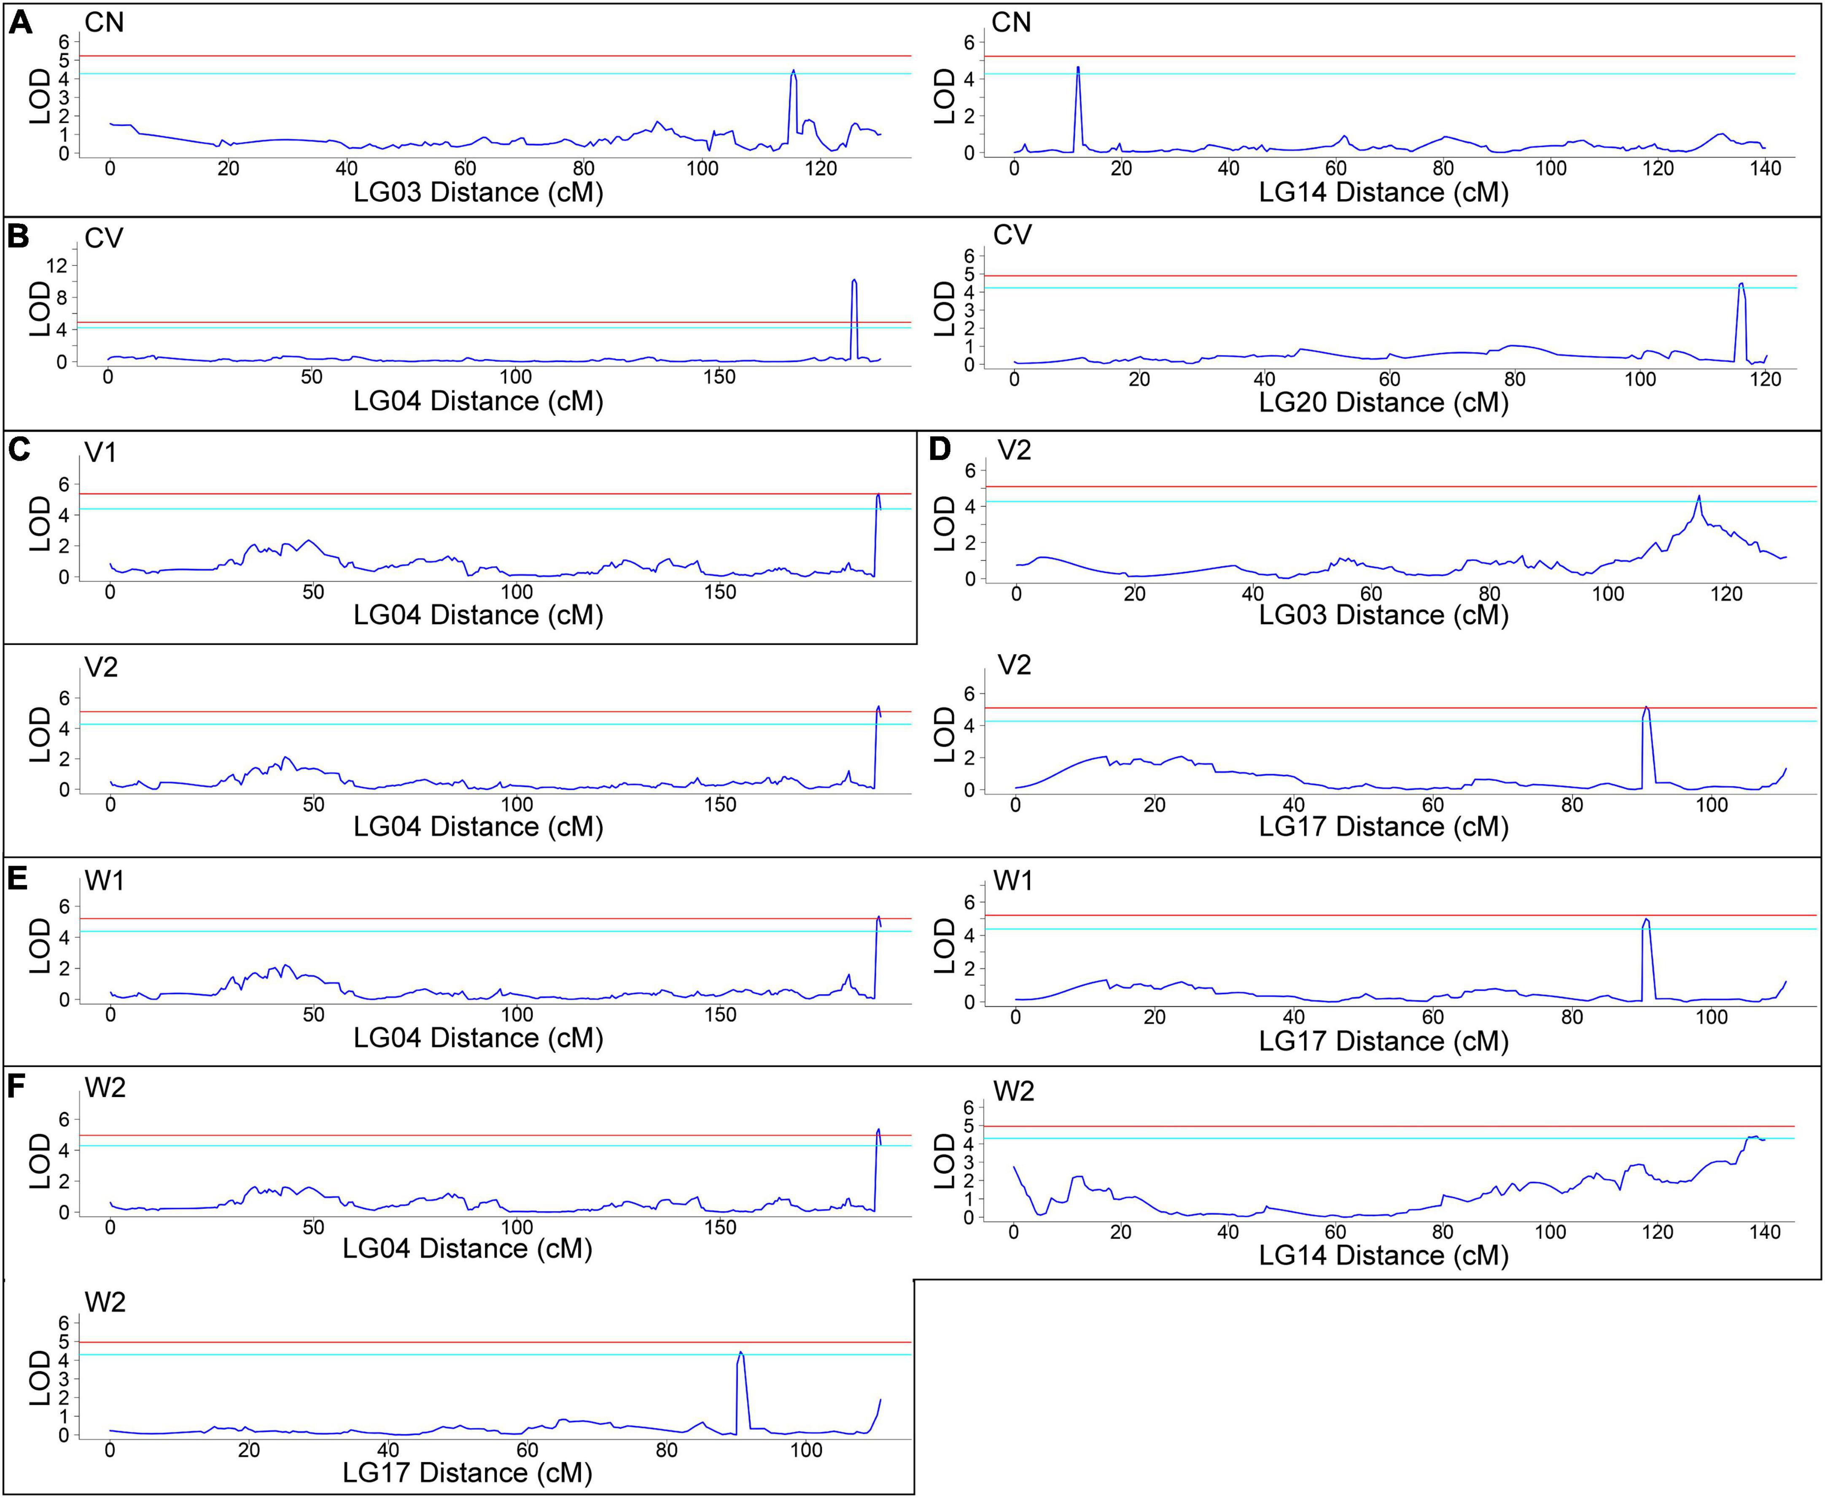Click 'LG17 Distance (cM)' label in bottom plot

pyautogui.click(x=467, y=1473)
